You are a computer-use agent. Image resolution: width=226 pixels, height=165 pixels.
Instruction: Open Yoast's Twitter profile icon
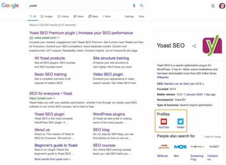pyautogui.click(x=180, y=121)
